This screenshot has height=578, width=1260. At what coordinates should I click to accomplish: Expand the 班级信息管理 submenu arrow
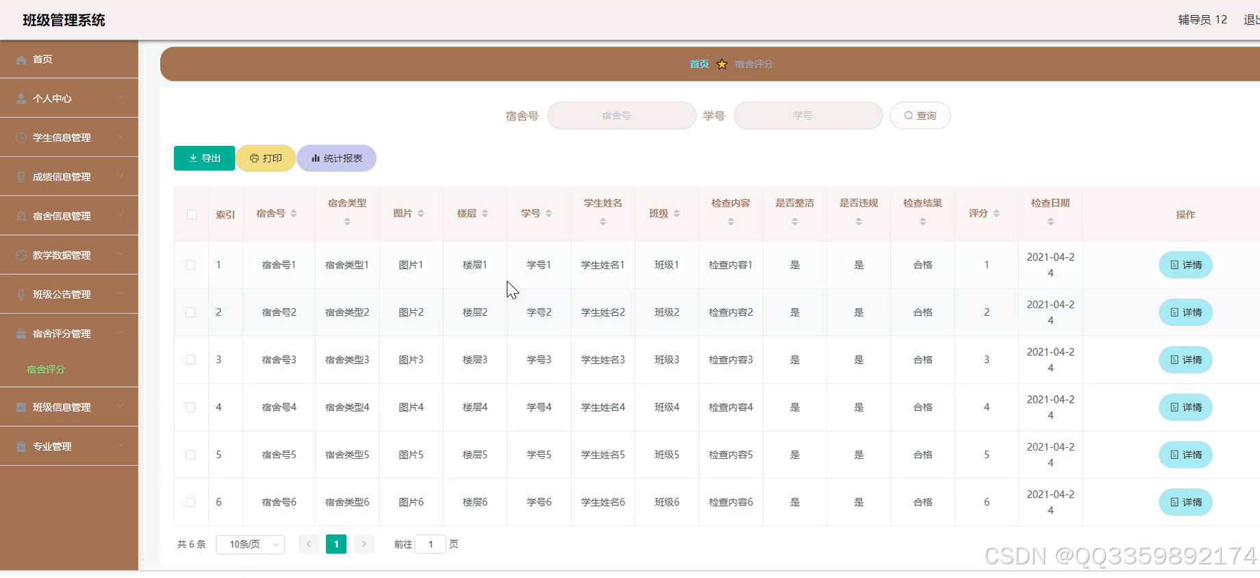[x=121, y=405]
